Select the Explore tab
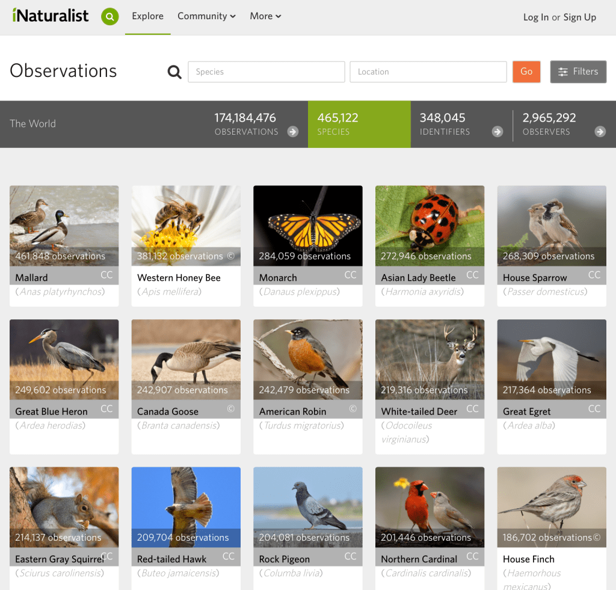This screenshot has width=616, height=590. point(147,16)
